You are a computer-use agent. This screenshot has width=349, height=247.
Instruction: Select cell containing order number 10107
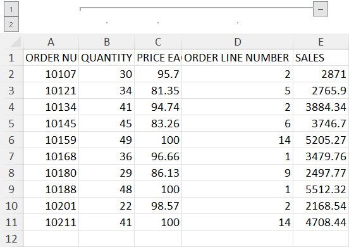51,74
